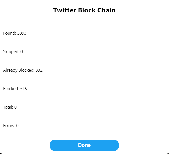The height and width of the screenshot is (154, 169).
Task: Click the word Twitter in the title
Action: click(x=65, y=10)
